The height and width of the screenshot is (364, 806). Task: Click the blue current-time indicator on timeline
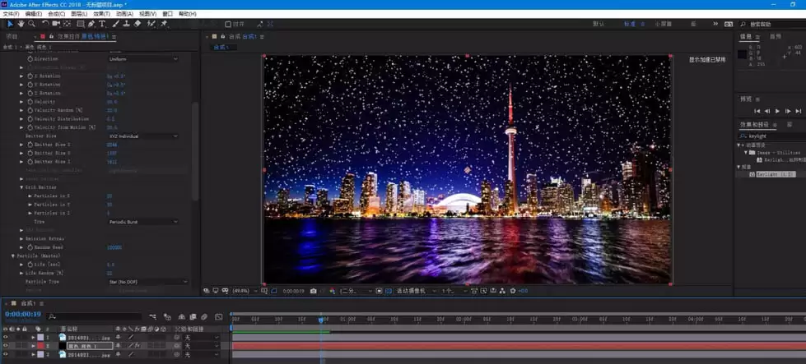point(321,320)
